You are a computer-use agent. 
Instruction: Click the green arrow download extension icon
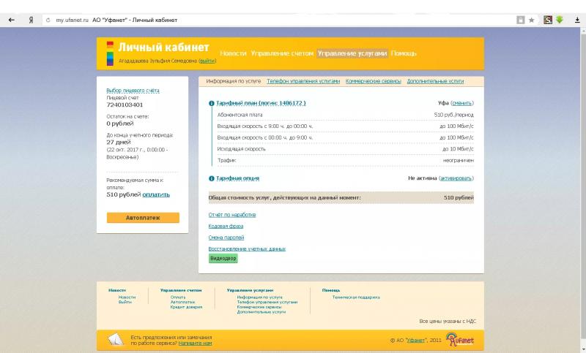coord(560,20)
